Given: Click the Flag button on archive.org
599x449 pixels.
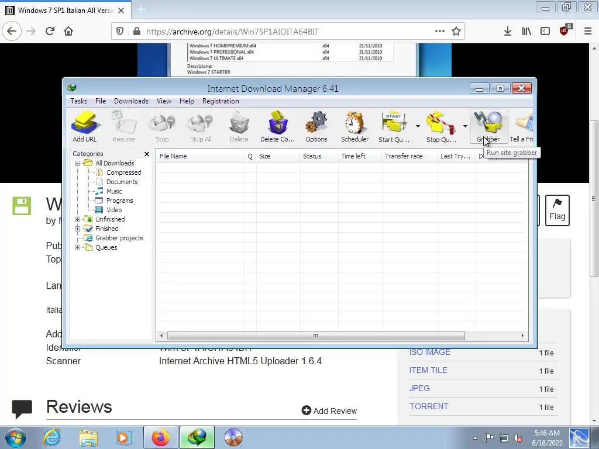Looking at the screenshot, I should pos(557,210).
